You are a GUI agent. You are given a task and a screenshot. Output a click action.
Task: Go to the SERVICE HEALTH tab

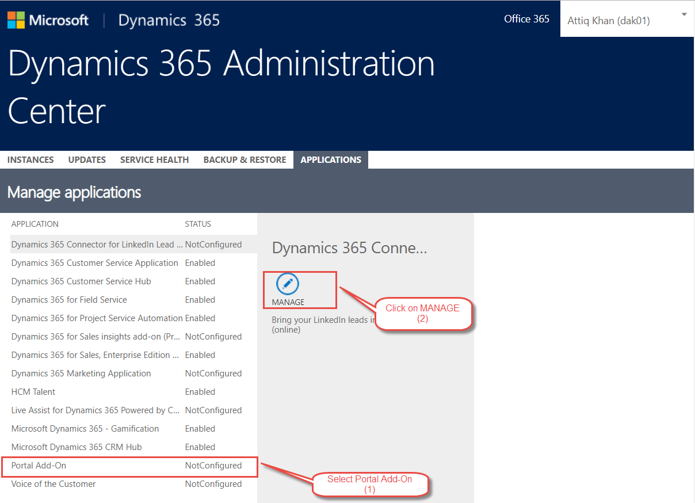pyautogui.click(x=154, y=160)
